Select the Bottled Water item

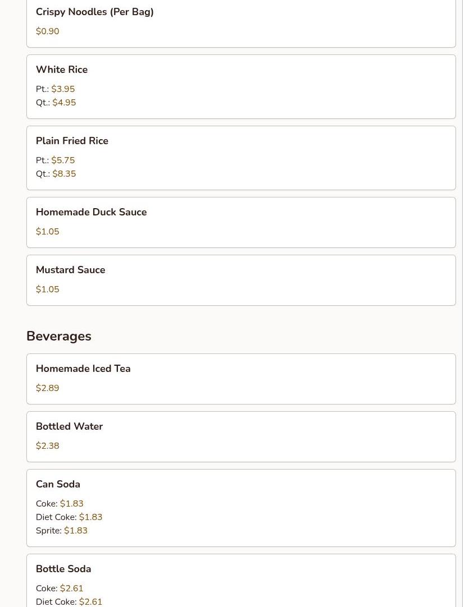[69, 426]
